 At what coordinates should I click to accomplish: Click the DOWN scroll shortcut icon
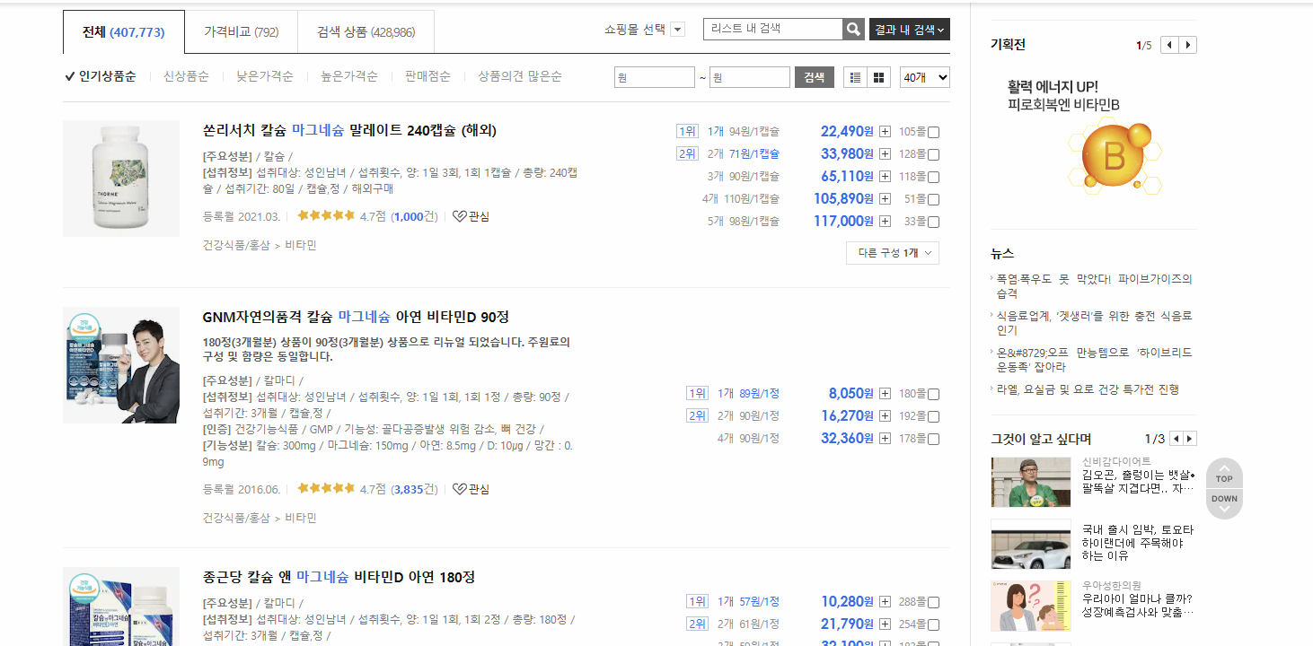(1223, 502)
